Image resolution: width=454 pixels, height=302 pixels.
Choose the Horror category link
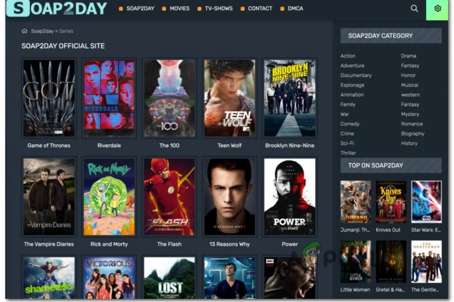tap(408, 75)
